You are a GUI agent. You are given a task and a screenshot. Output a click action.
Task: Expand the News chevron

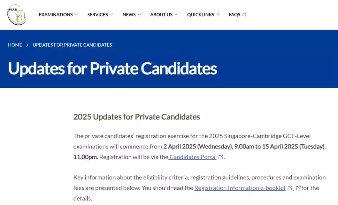(139, 15)
